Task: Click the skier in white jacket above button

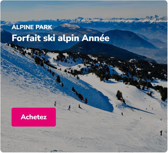Action: point(55,104)
